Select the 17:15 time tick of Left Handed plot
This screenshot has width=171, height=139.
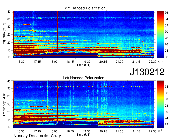[37, 131]
